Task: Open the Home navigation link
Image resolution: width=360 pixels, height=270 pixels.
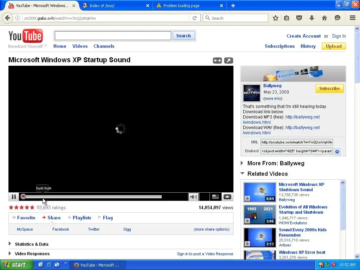Action: [60, 46]
